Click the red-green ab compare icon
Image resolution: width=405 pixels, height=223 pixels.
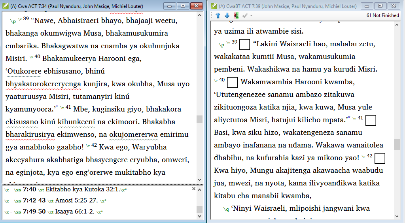236,15
